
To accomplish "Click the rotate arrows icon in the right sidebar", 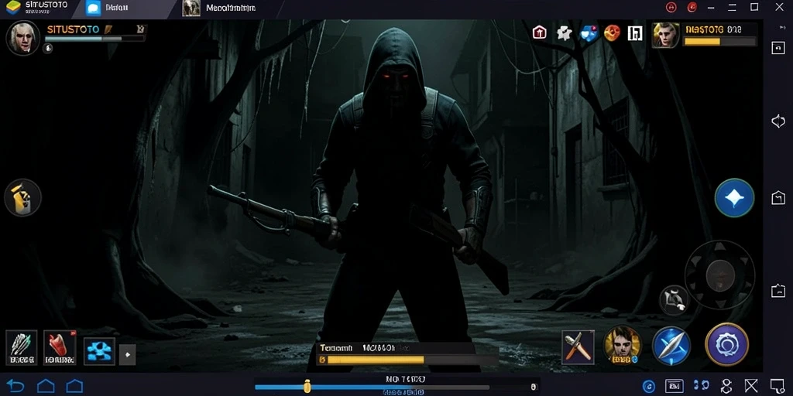I will click(778, 121).
